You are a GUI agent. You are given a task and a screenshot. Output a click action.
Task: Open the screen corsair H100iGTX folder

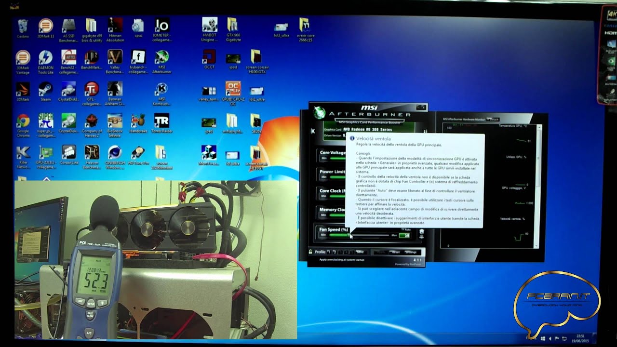click(x=256, y=62)
